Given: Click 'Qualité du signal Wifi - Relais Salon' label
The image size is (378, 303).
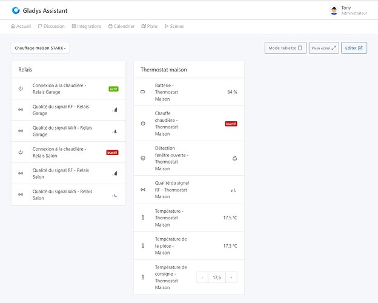Looking at the screenshot, I should point(62,195).
